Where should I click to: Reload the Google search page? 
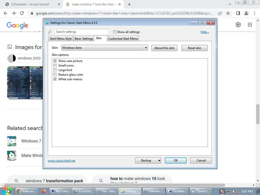click(x=22, y=13)
